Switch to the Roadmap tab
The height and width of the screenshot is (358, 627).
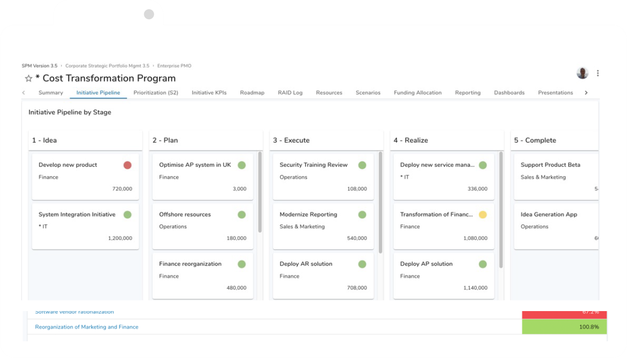coord(252,93)
